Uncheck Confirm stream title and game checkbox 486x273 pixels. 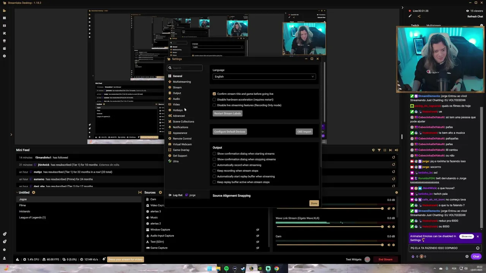tap(214, 94)
